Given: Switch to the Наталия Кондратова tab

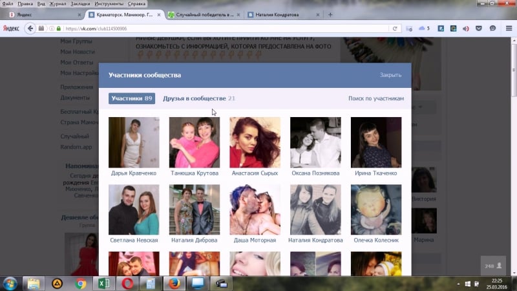Looking at the screenshot, I should (x=279, y=15).
